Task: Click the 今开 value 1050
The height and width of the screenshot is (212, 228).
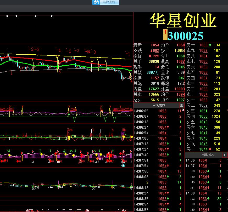Action: (180, 56)
